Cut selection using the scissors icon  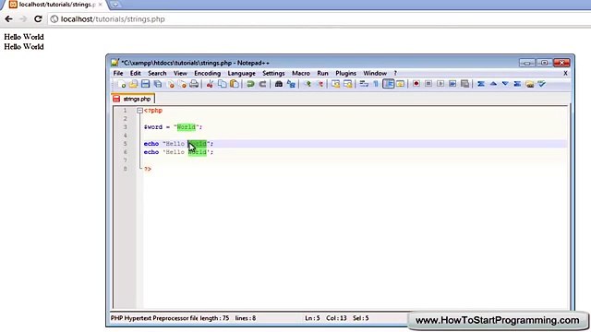[210, 84]
